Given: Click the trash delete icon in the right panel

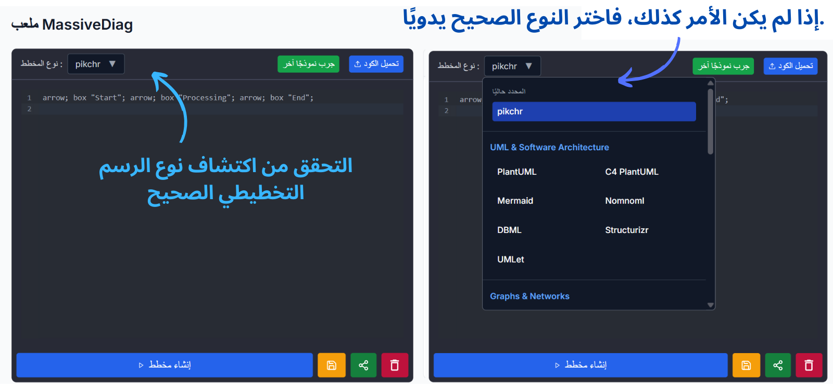Looking at the screenshot, I should (x=809, y=365).
